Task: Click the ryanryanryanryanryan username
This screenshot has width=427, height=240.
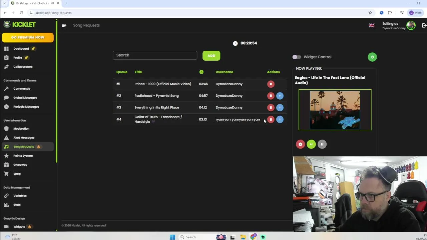Action: (238, 119)
